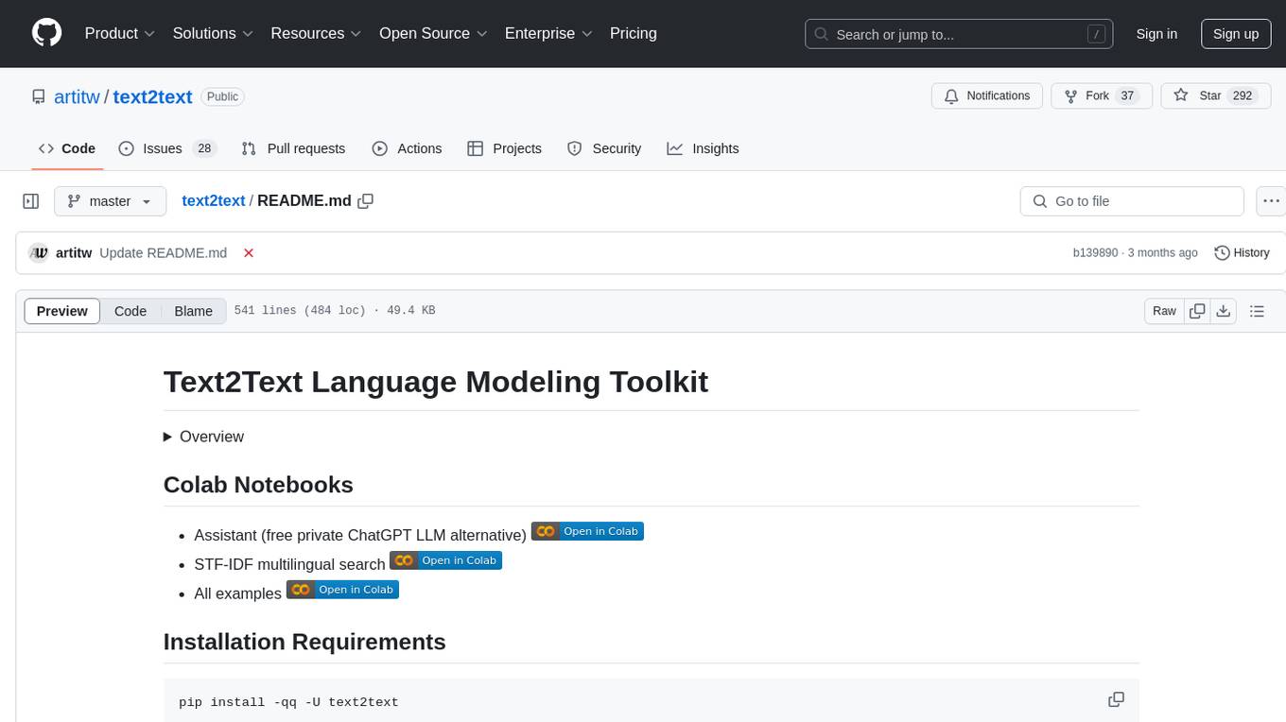Switch to the Pull requests tab
The width and height of the screenshot is (1286, 722).
click(x=293, y=148)
